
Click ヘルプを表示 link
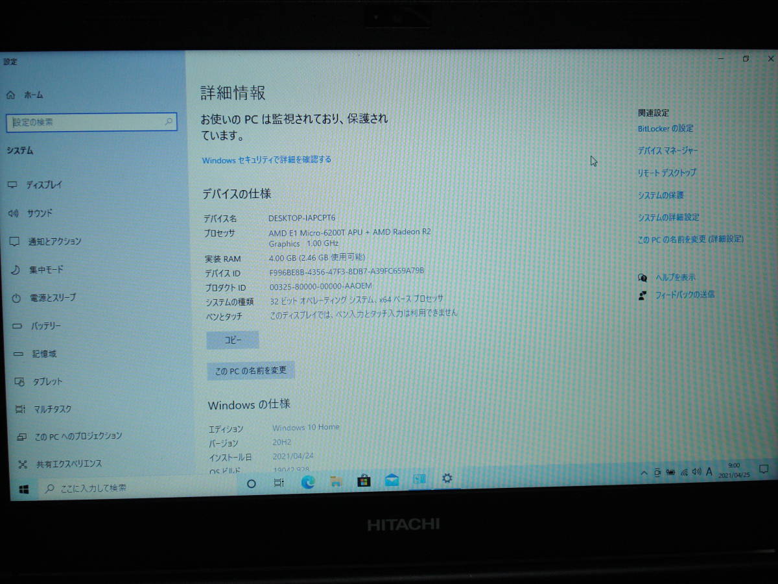point(675,277)
